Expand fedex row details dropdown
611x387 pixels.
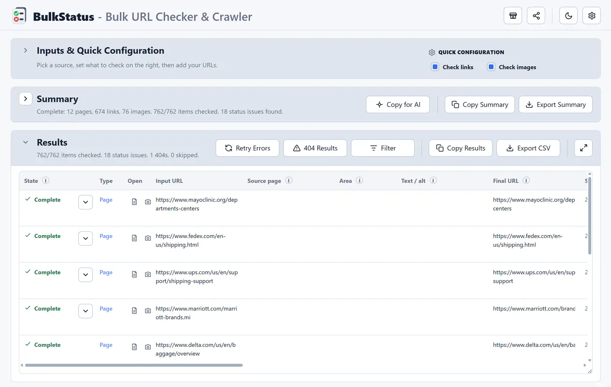point(86,238)
